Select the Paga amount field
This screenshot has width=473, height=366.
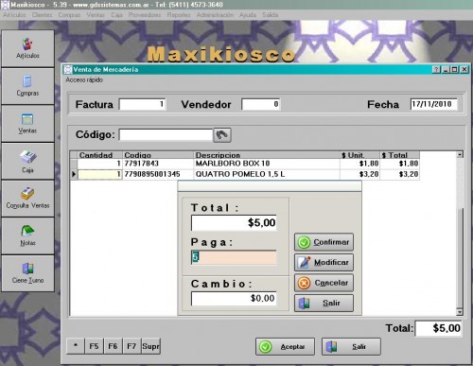click(234, 257)
